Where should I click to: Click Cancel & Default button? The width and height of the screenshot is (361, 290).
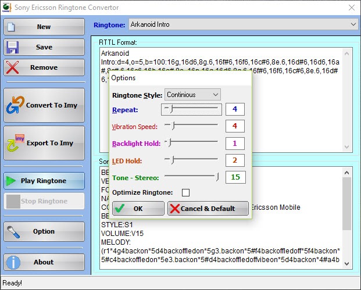click(208, 209)
